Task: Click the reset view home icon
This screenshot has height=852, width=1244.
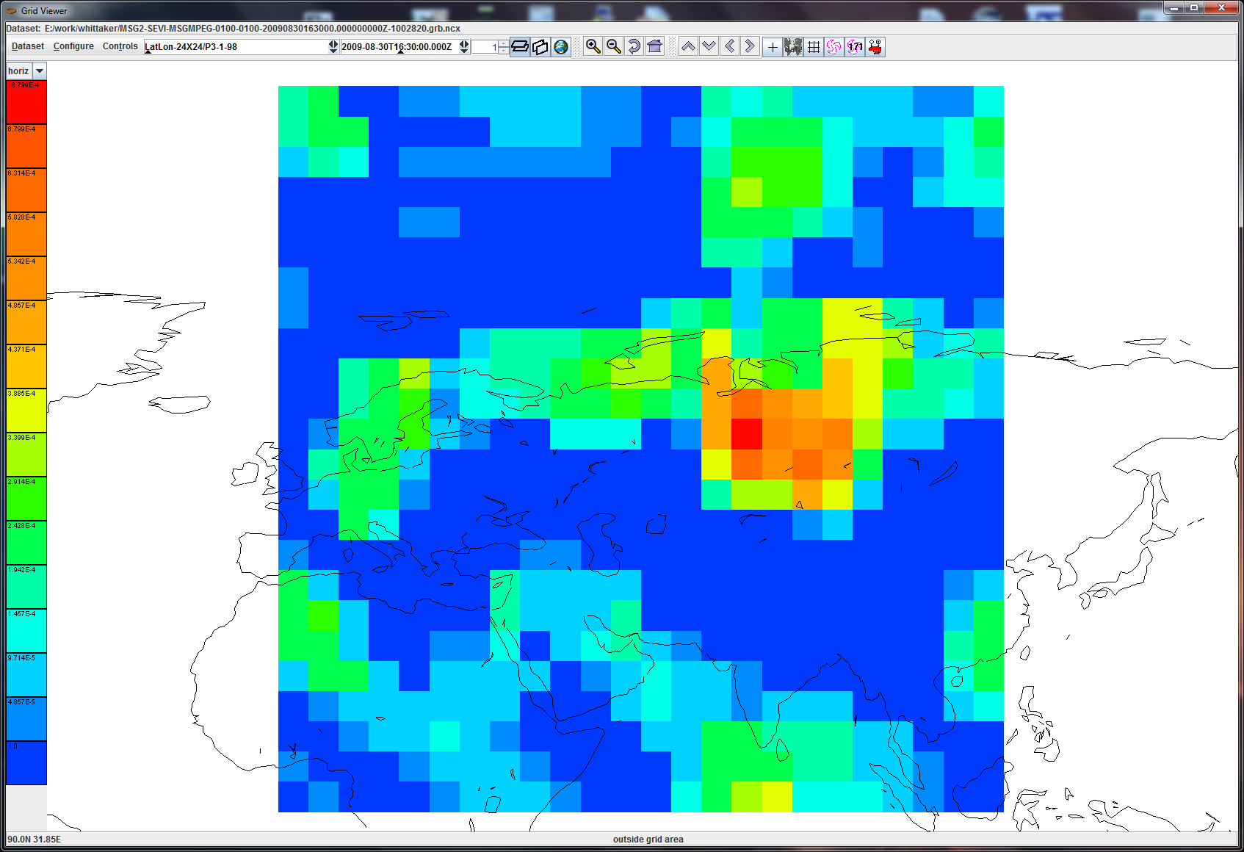Action: point(654,47)
